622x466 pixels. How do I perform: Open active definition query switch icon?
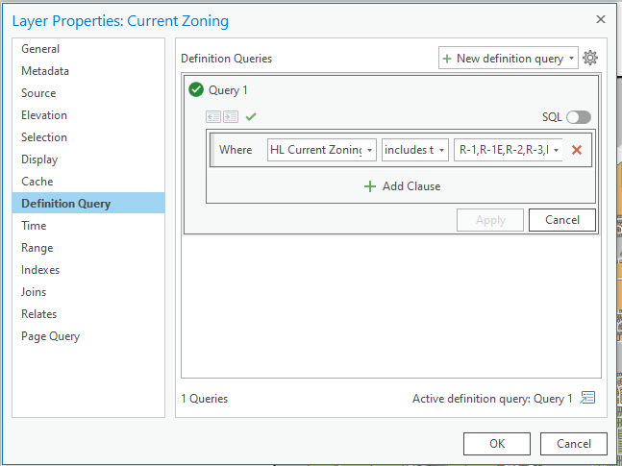coord(587,398)
